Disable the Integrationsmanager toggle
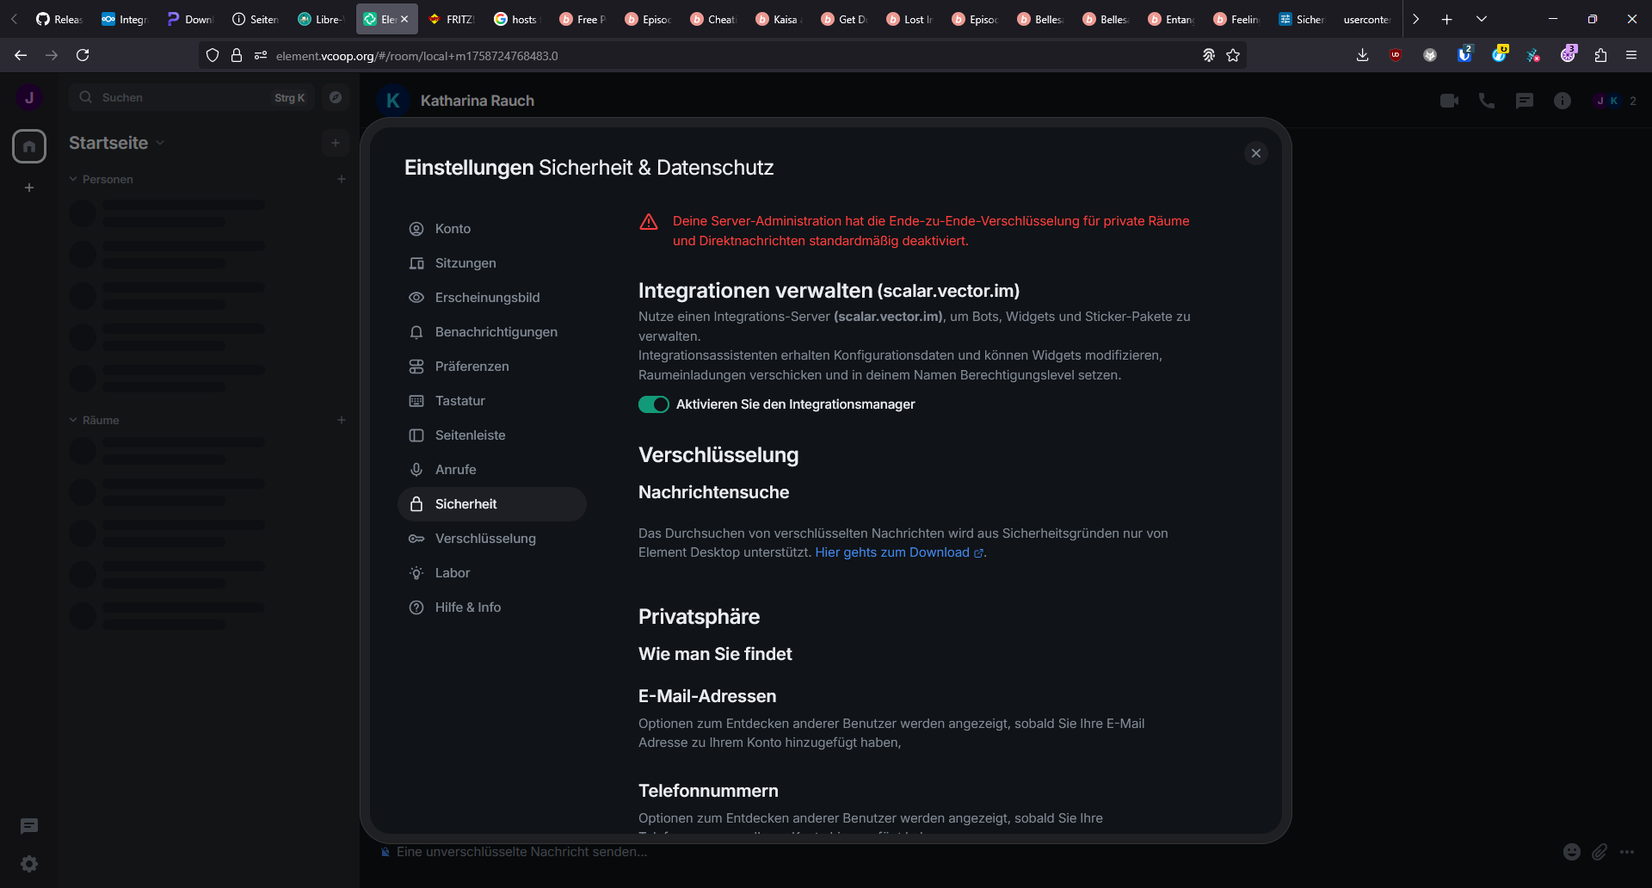Screen dimensions: 1652x888 [654, 404]
